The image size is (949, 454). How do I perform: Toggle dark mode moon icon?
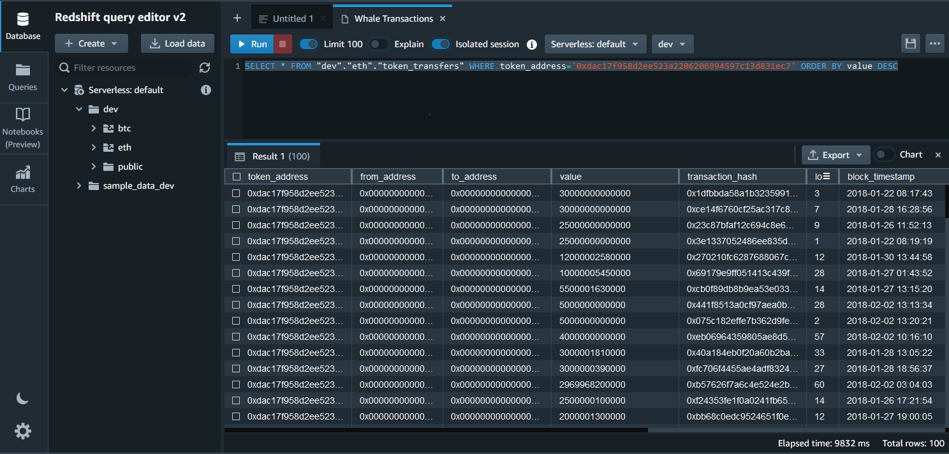(23, 398)
